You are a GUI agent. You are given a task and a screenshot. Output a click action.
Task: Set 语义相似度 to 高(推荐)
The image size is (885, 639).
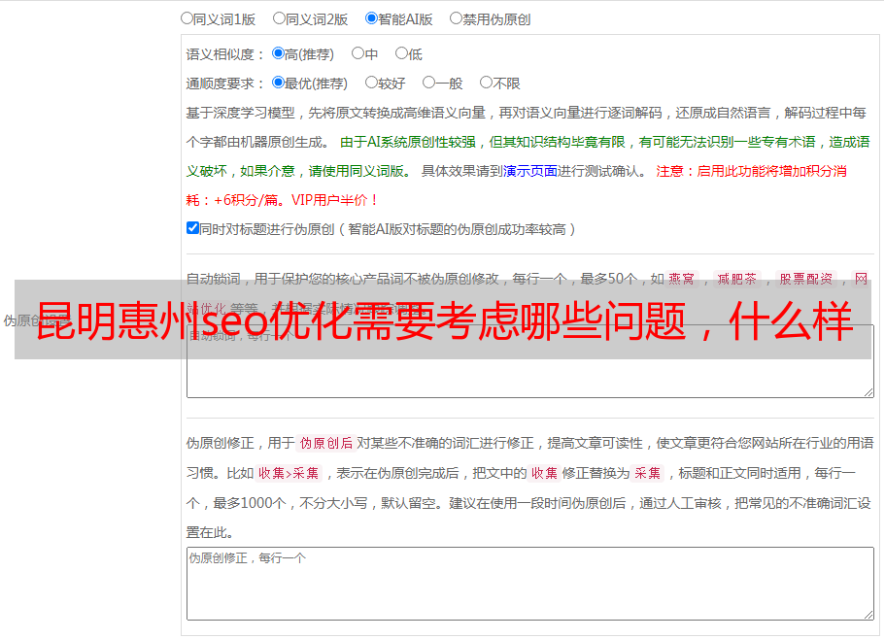(278, 53)
